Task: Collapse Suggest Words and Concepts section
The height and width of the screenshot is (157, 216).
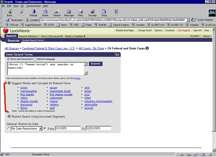Action: 9,83
